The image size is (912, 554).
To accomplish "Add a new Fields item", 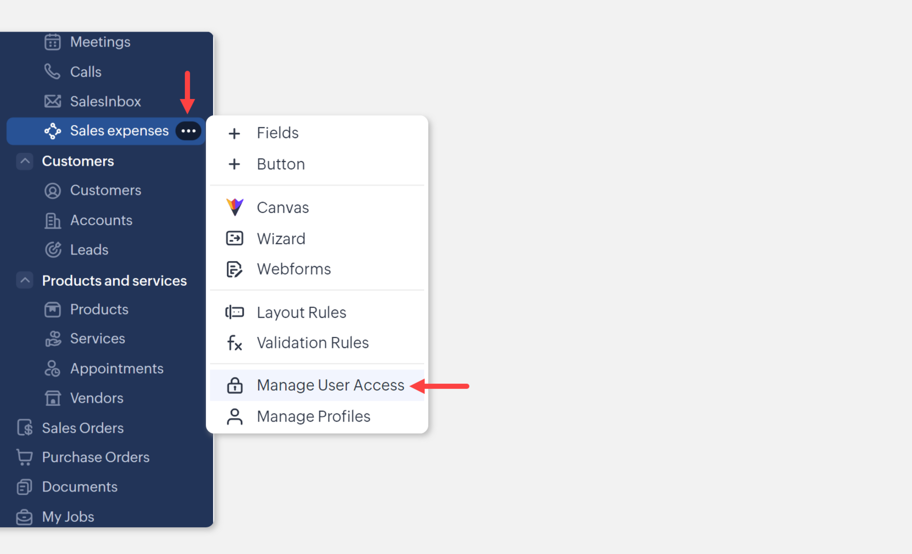I will click(x=277, y=133).
